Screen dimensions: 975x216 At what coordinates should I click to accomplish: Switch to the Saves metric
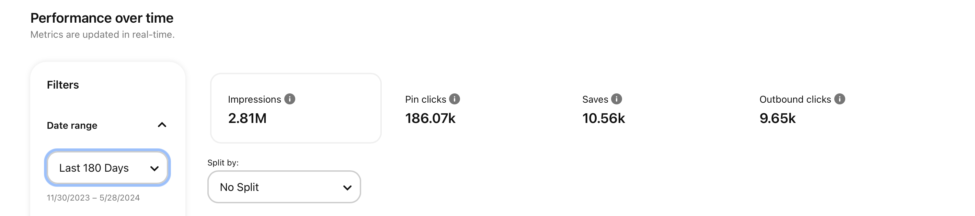tap(604, 109)
